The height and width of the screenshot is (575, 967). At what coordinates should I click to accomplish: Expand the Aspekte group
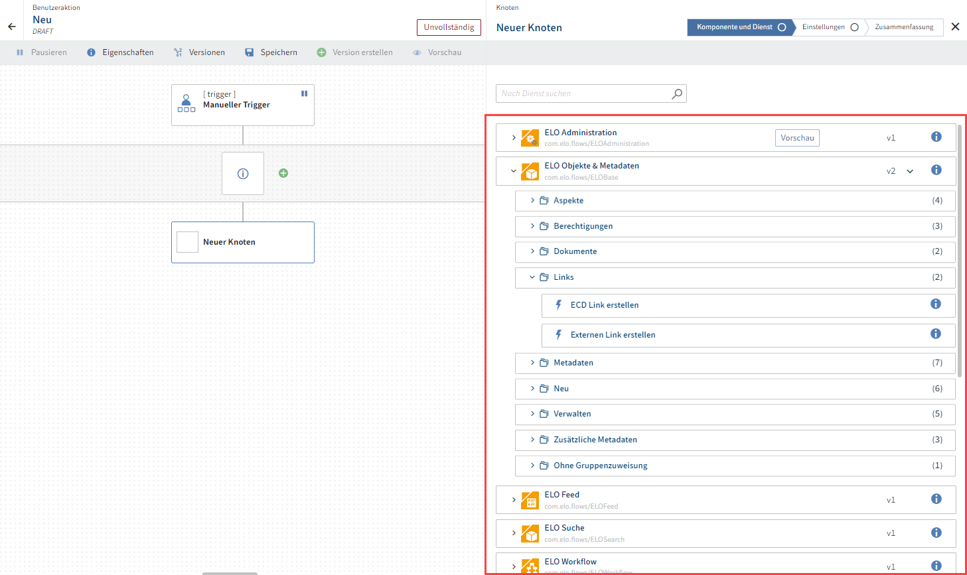532,200
